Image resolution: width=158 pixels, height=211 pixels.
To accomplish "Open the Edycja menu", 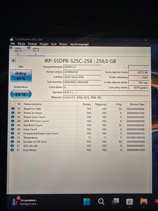I will (x=21, y=44).
